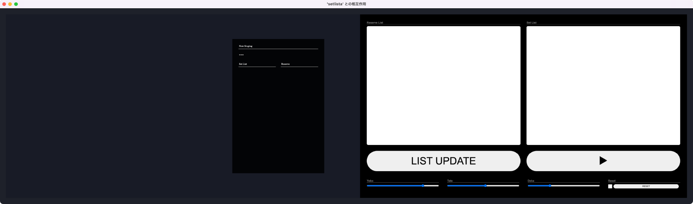Click the yellow minimize window button
Screen dimensions: 693x204
coord(10,4)
